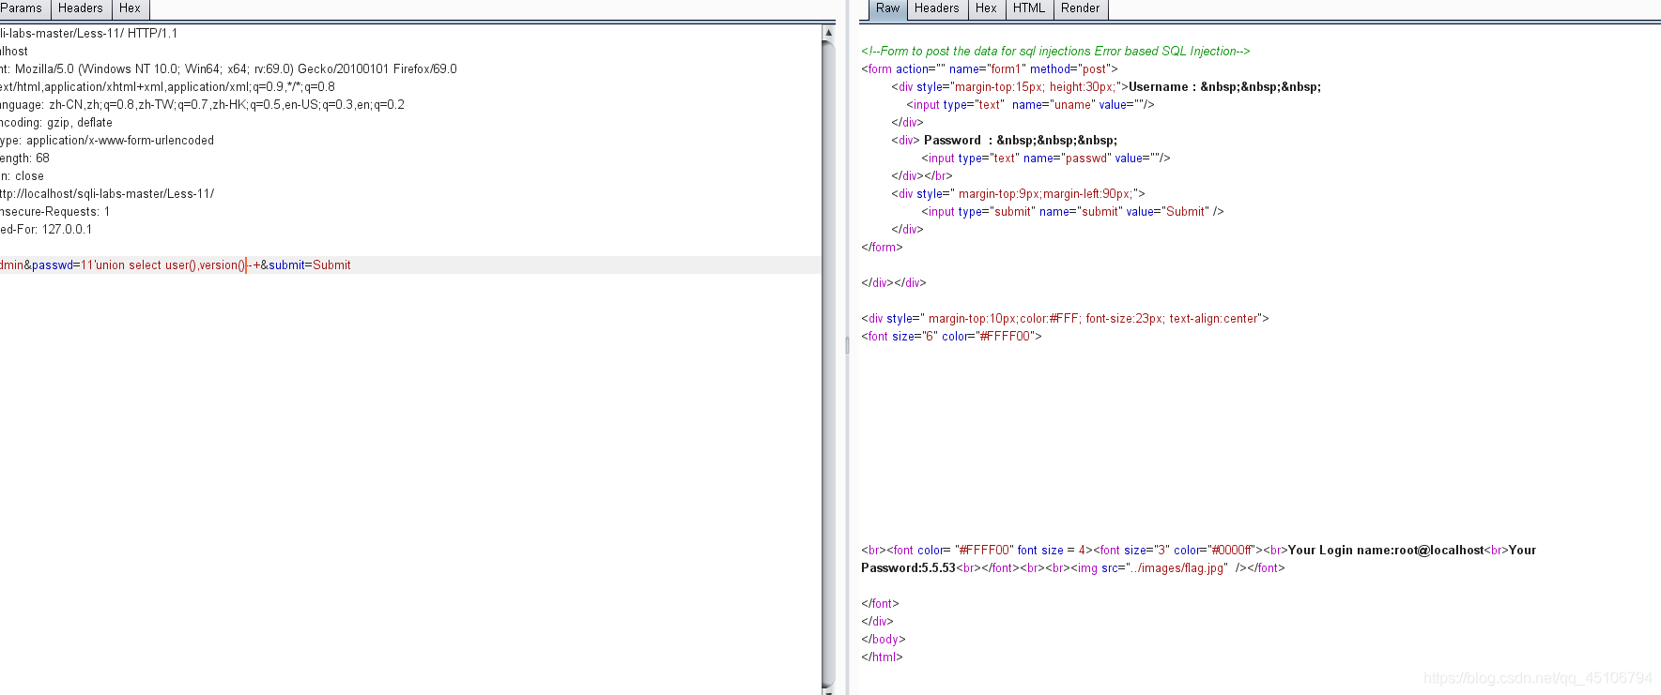Screen dimensions: 1661x695
Task: Click the HTML comment about Error based SQL Injection
Action: point(1055,52)
